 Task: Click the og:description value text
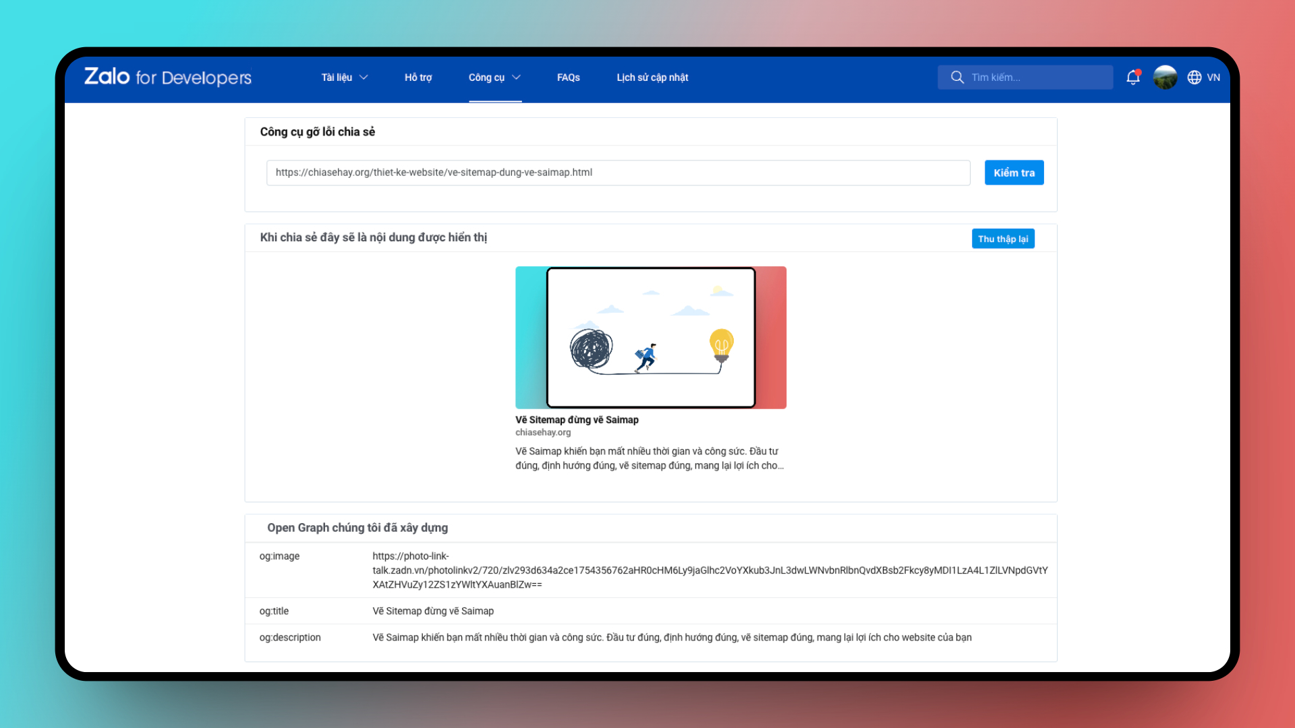pyautogui.click(x=672, y=638)
